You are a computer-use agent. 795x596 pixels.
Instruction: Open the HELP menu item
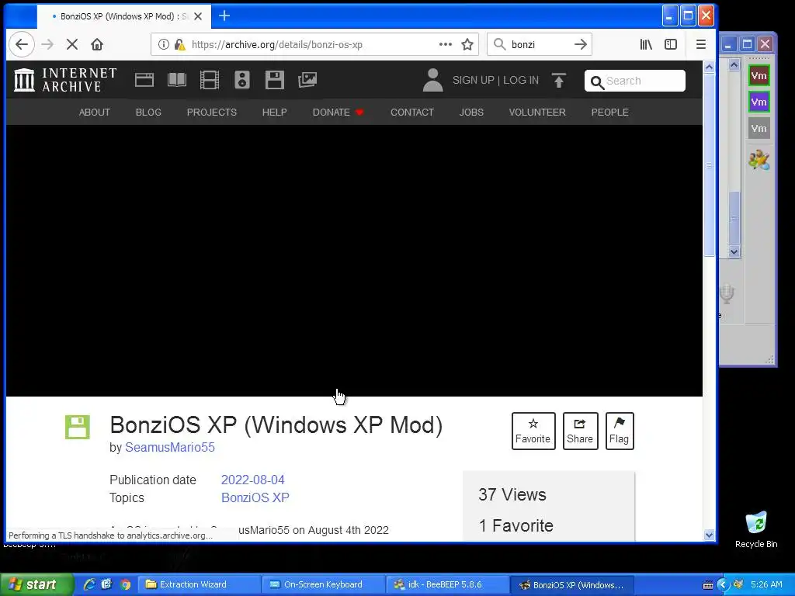click(x=274, y=112)
